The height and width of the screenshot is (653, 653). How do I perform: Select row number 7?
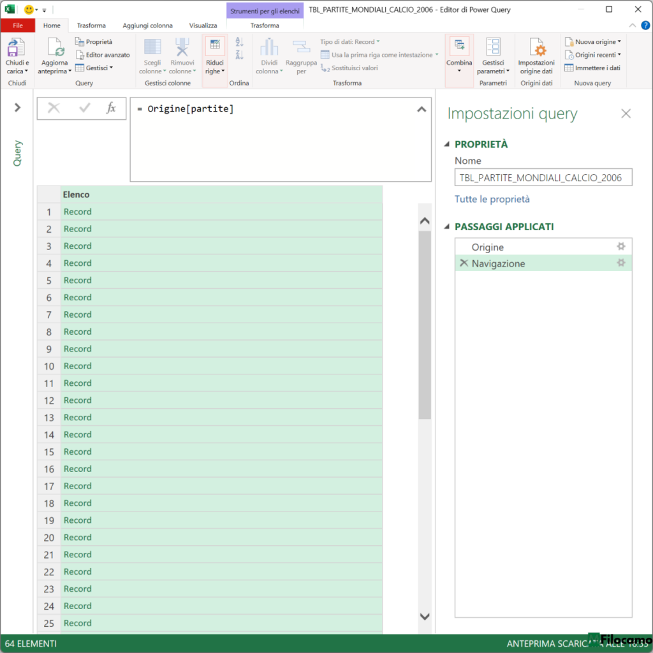coord(48,315)
